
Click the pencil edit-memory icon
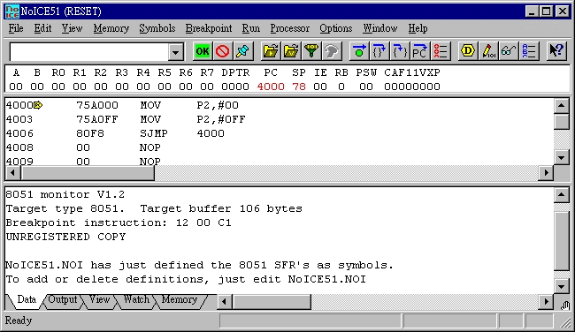tap(488, 51)
